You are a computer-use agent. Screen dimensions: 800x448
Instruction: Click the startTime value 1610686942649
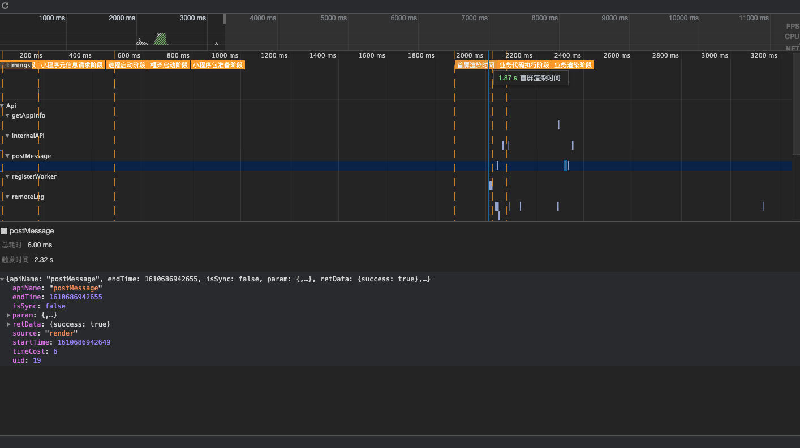pos(84,342)
